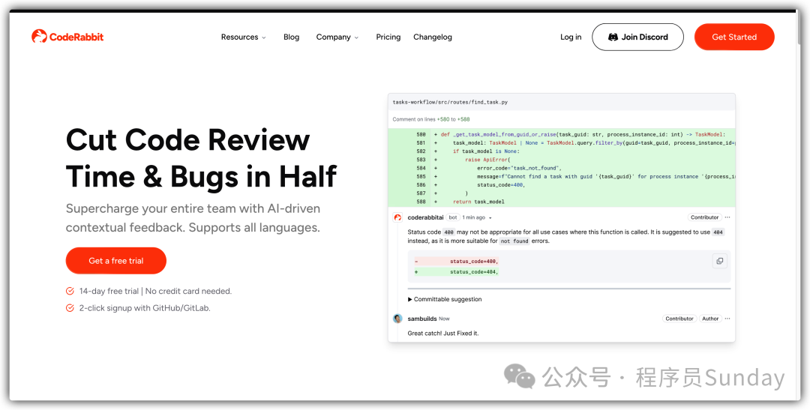The height and width of the screenshot is (410, 810).
Task: Click the 'Cut Code Review' headline
Action: [x=188, y=140]
